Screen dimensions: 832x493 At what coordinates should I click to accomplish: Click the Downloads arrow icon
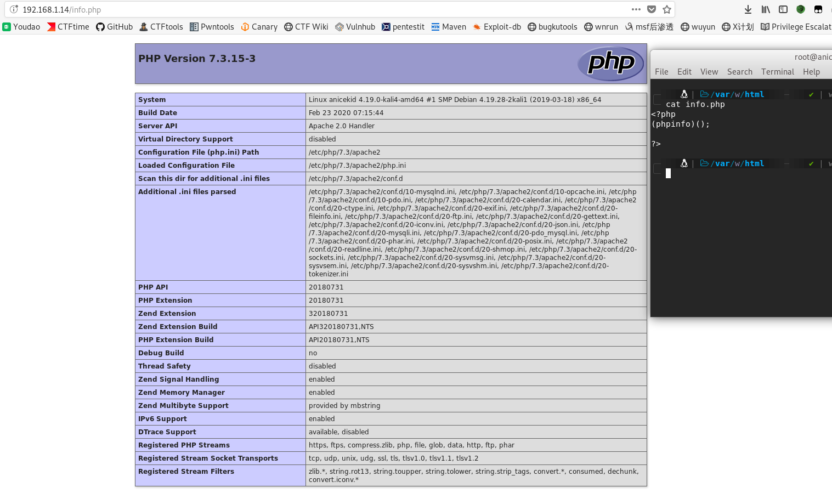748,9
